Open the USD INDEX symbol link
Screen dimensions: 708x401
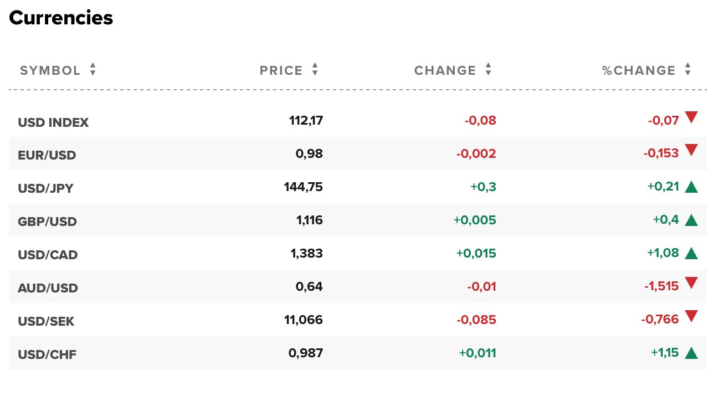[53, 122]
